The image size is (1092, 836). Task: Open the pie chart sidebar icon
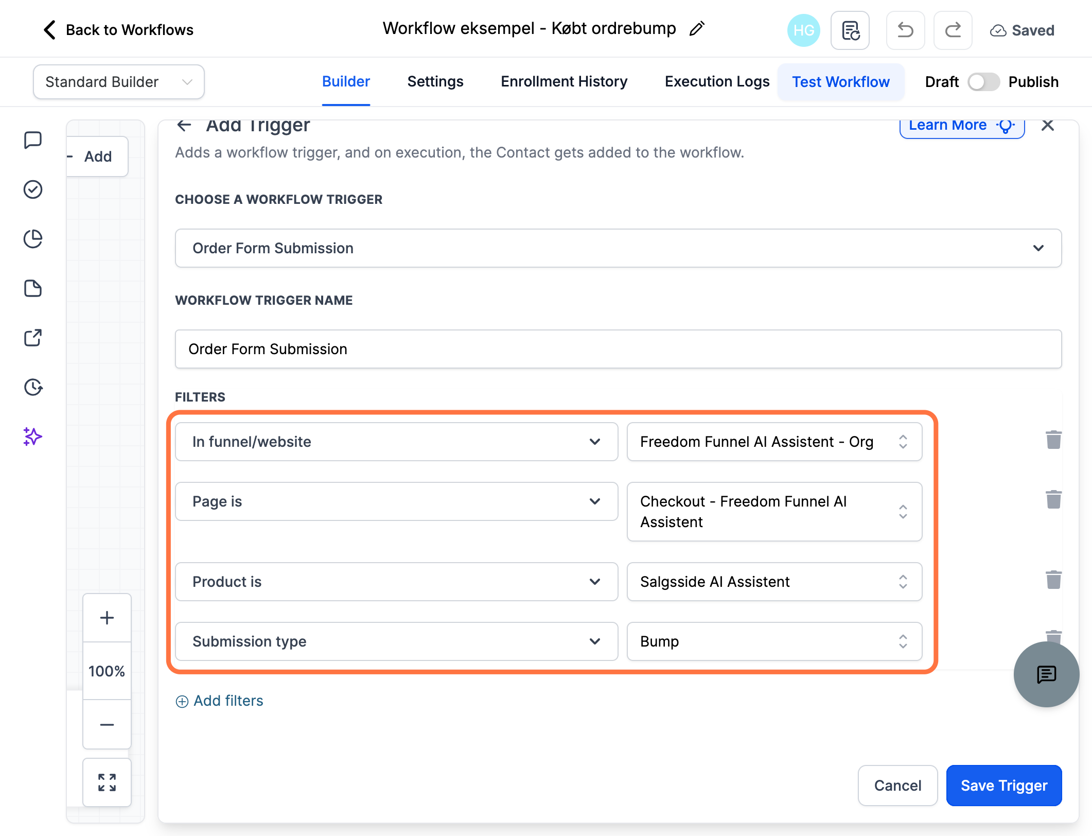(x=33, y=239)
